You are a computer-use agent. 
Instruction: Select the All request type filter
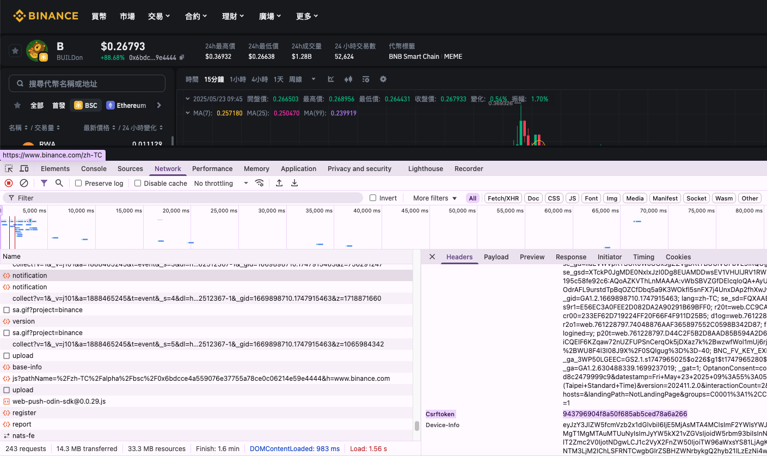[473, 198]
